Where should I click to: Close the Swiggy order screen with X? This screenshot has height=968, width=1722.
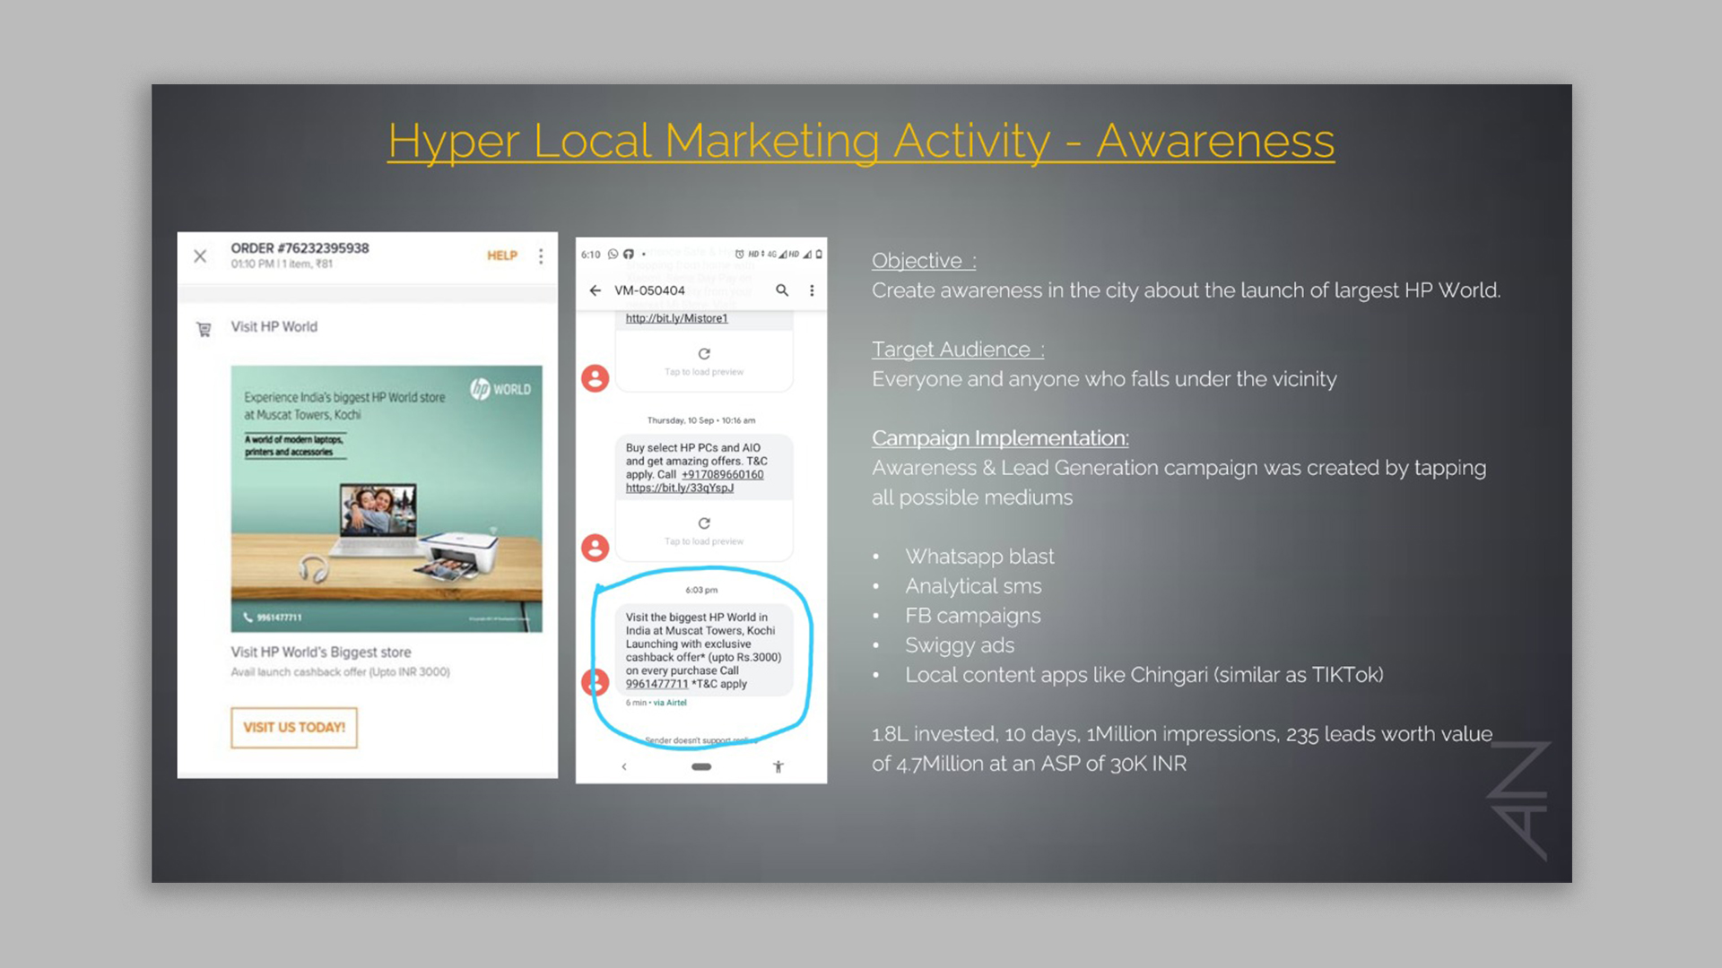coord(200,256)
